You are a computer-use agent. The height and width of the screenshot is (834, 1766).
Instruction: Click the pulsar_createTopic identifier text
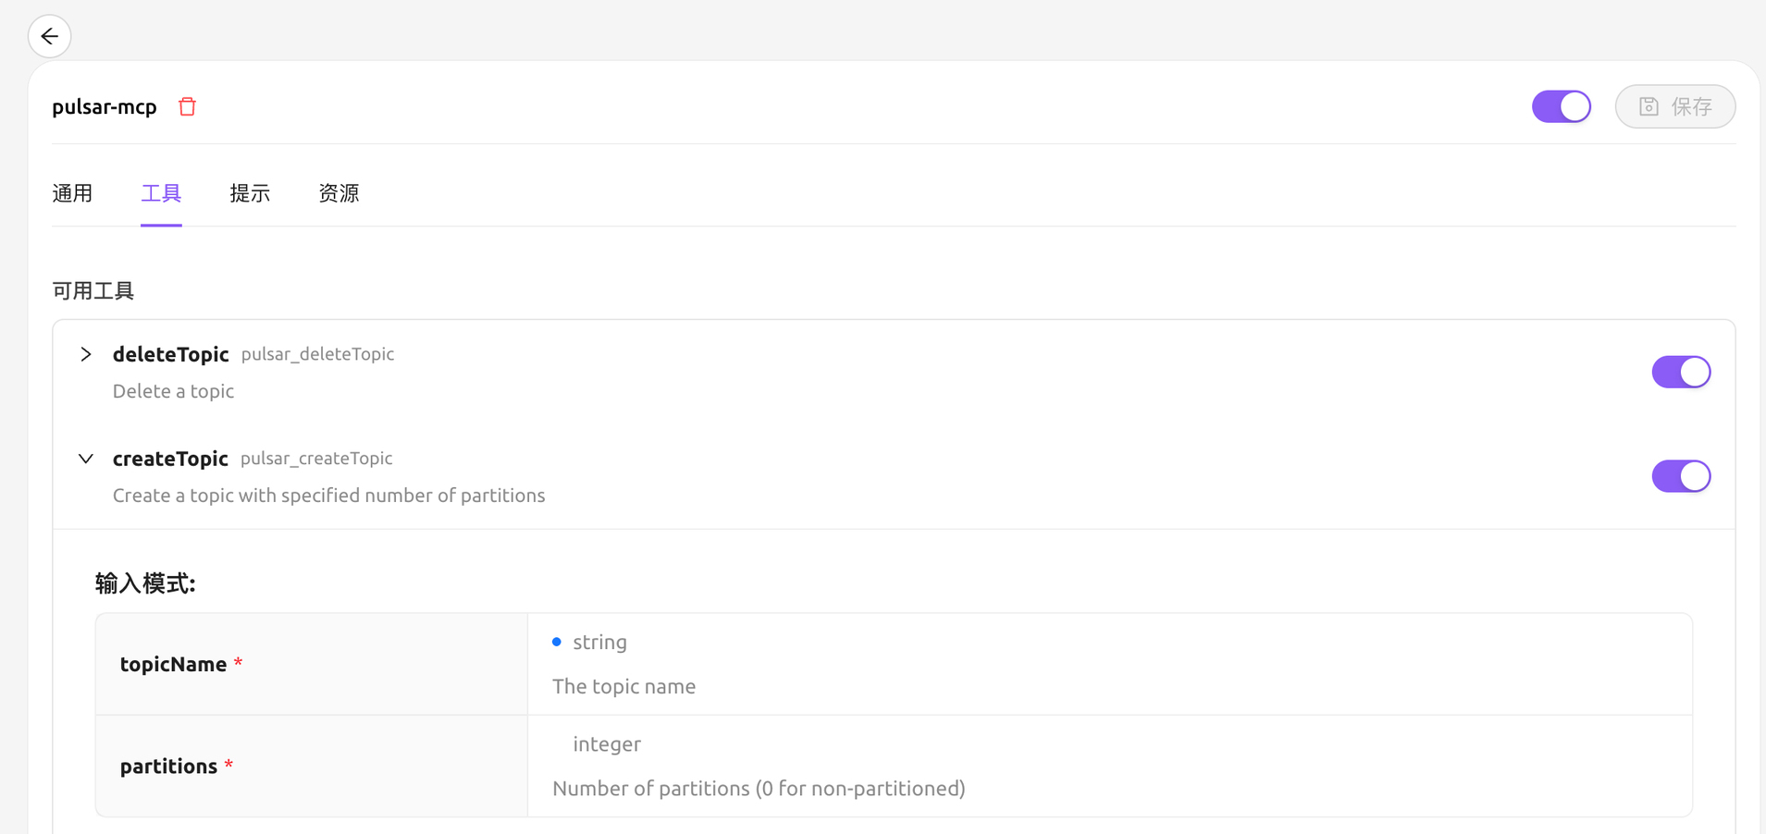click(x=316, y=459)
